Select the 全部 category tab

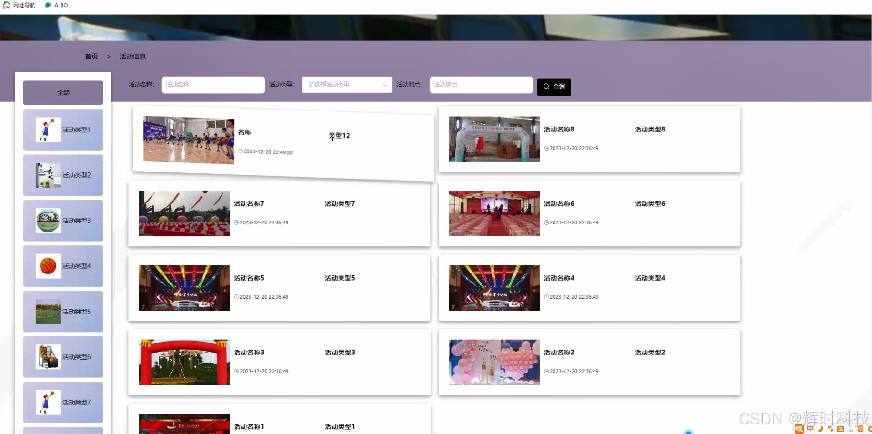63,92
